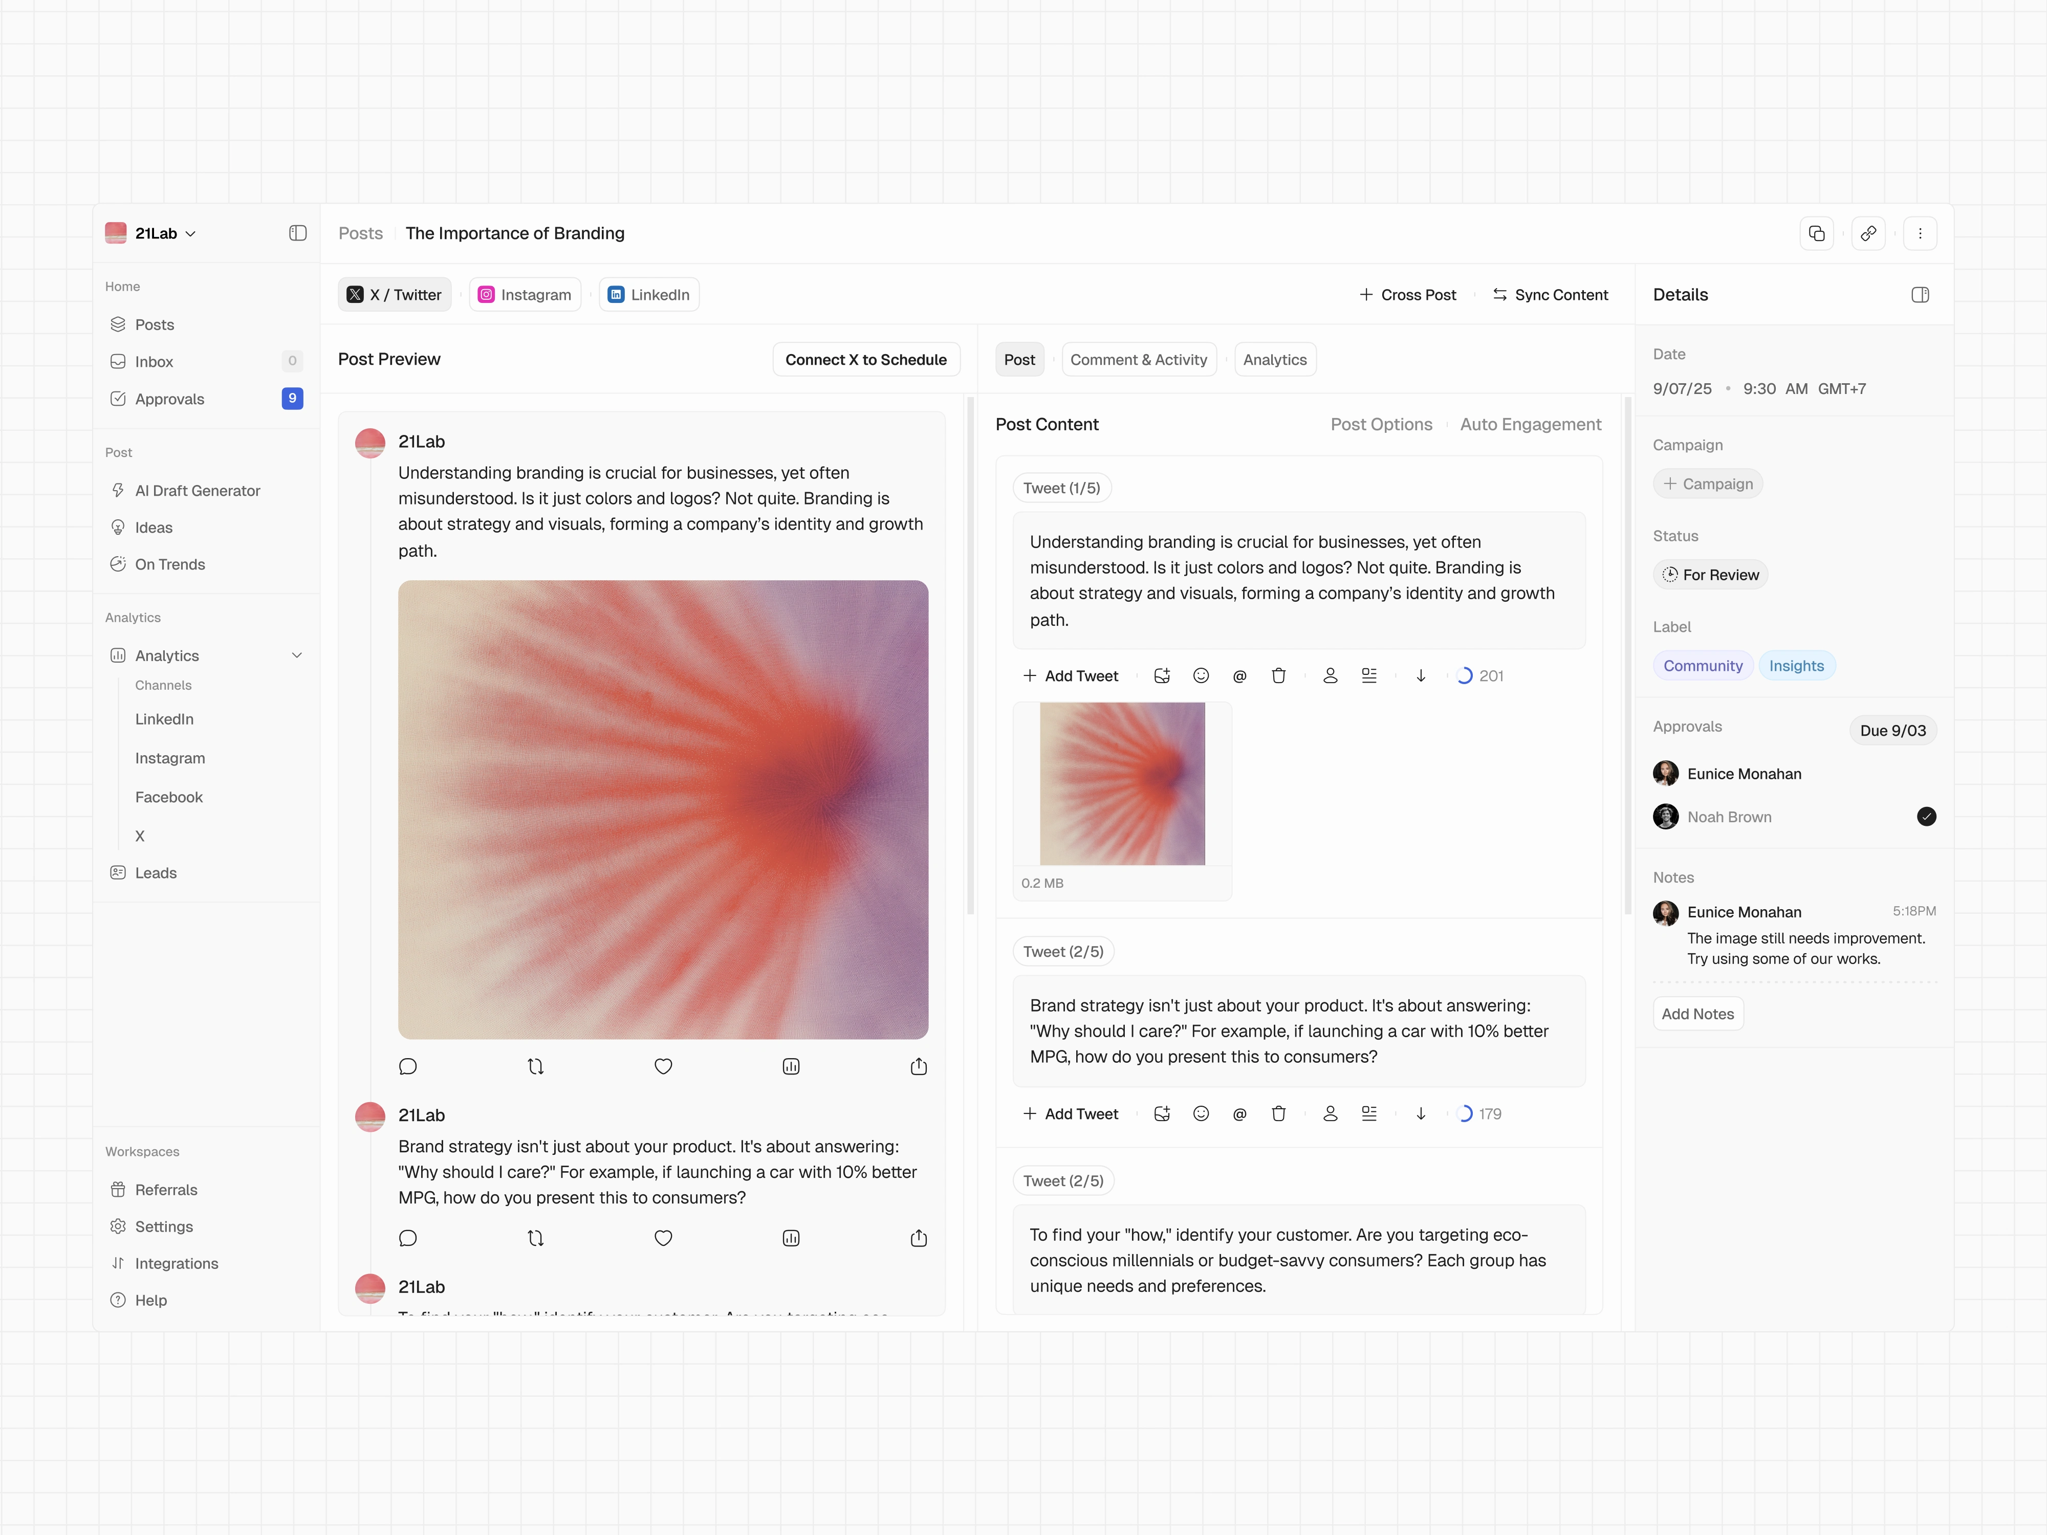The image size is (2047, 1535).
Task: Click retweet icon on second preview tweet
Action: (536, 1238)
